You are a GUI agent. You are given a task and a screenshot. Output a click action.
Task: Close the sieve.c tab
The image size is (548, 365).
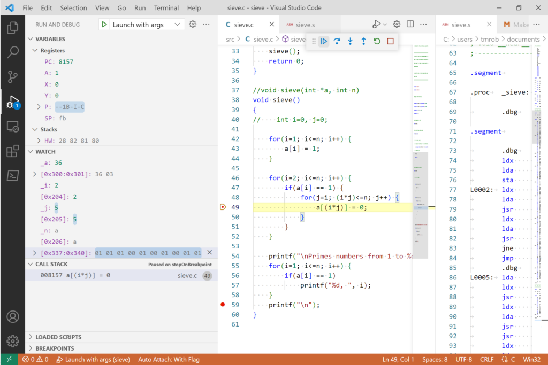click(271, 24)
